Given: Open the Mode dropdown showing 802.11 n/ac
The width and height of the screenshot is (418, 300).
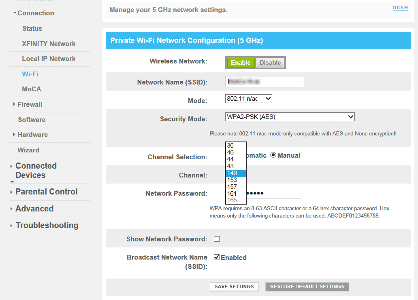Looking at the screenshot, I should tap(248, 98).
